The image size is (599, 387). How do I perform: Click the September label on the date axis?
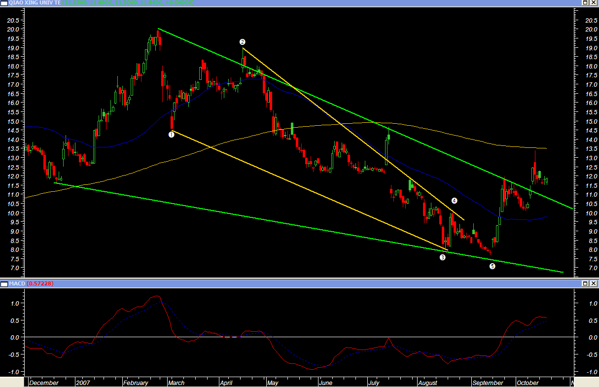(x=487, y=383)
